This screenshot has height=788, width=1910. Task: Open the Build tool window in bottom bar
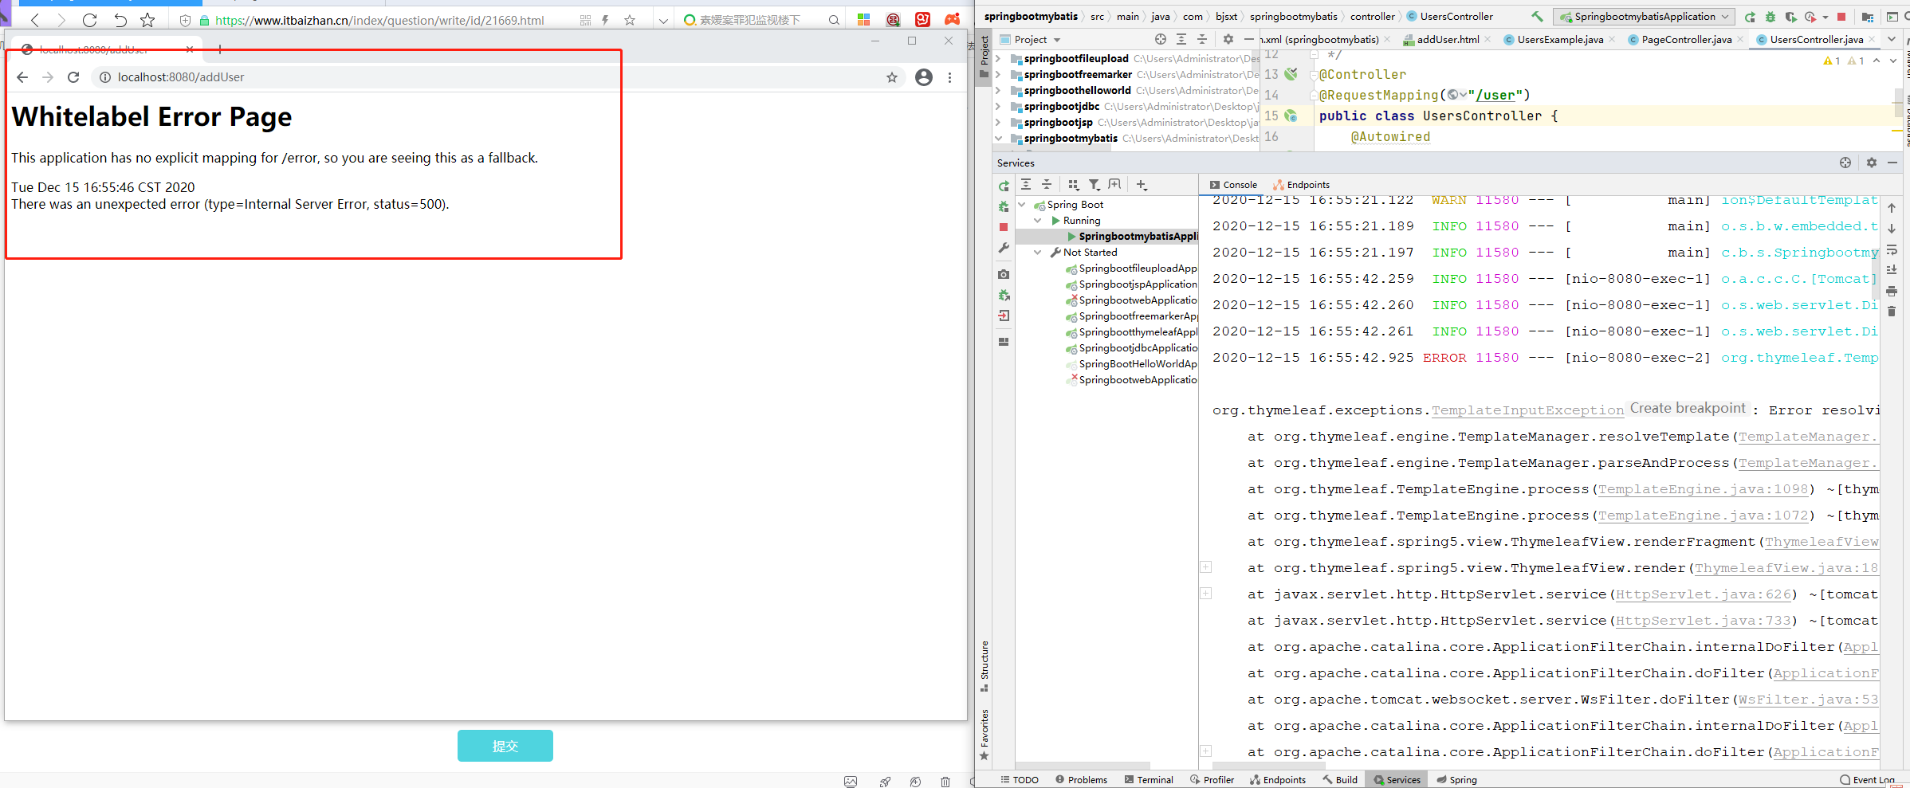tap(1340, 780)
